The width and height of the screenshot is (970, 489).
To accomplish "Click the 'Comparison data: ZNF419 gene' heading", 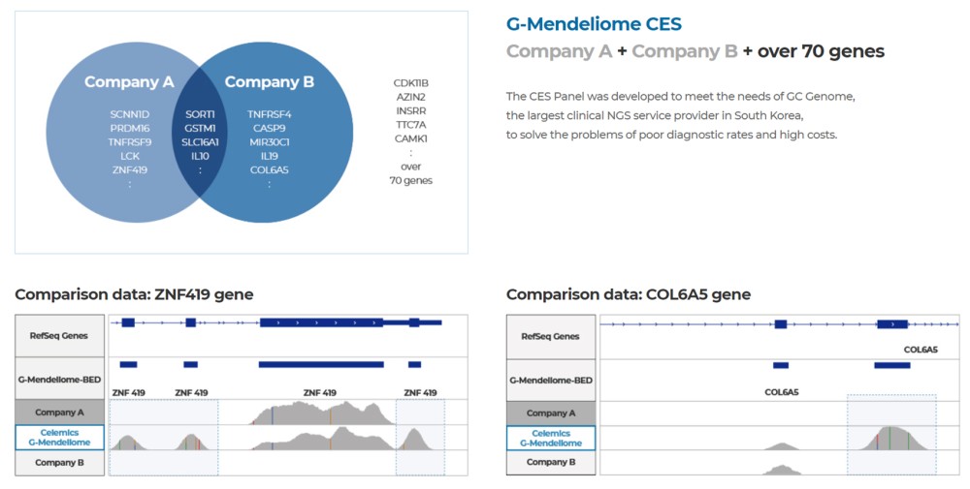I will (134, 294).
